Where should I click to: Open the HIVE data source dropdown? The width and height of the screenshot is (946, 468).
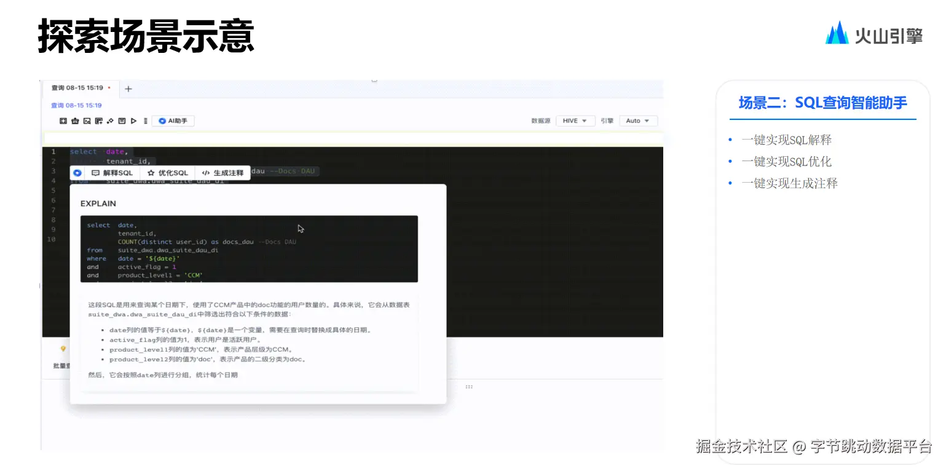pyautogui.click(x=575, y=121)
